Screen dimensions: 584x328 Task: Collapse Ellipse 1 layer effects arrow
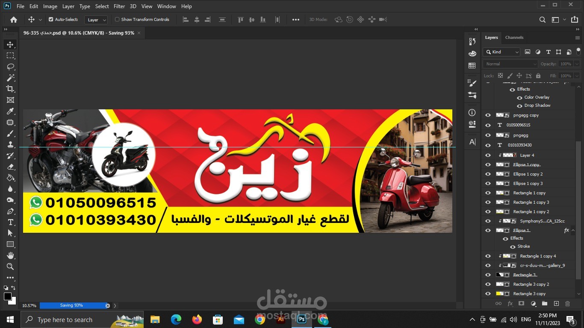coord(573,231)
